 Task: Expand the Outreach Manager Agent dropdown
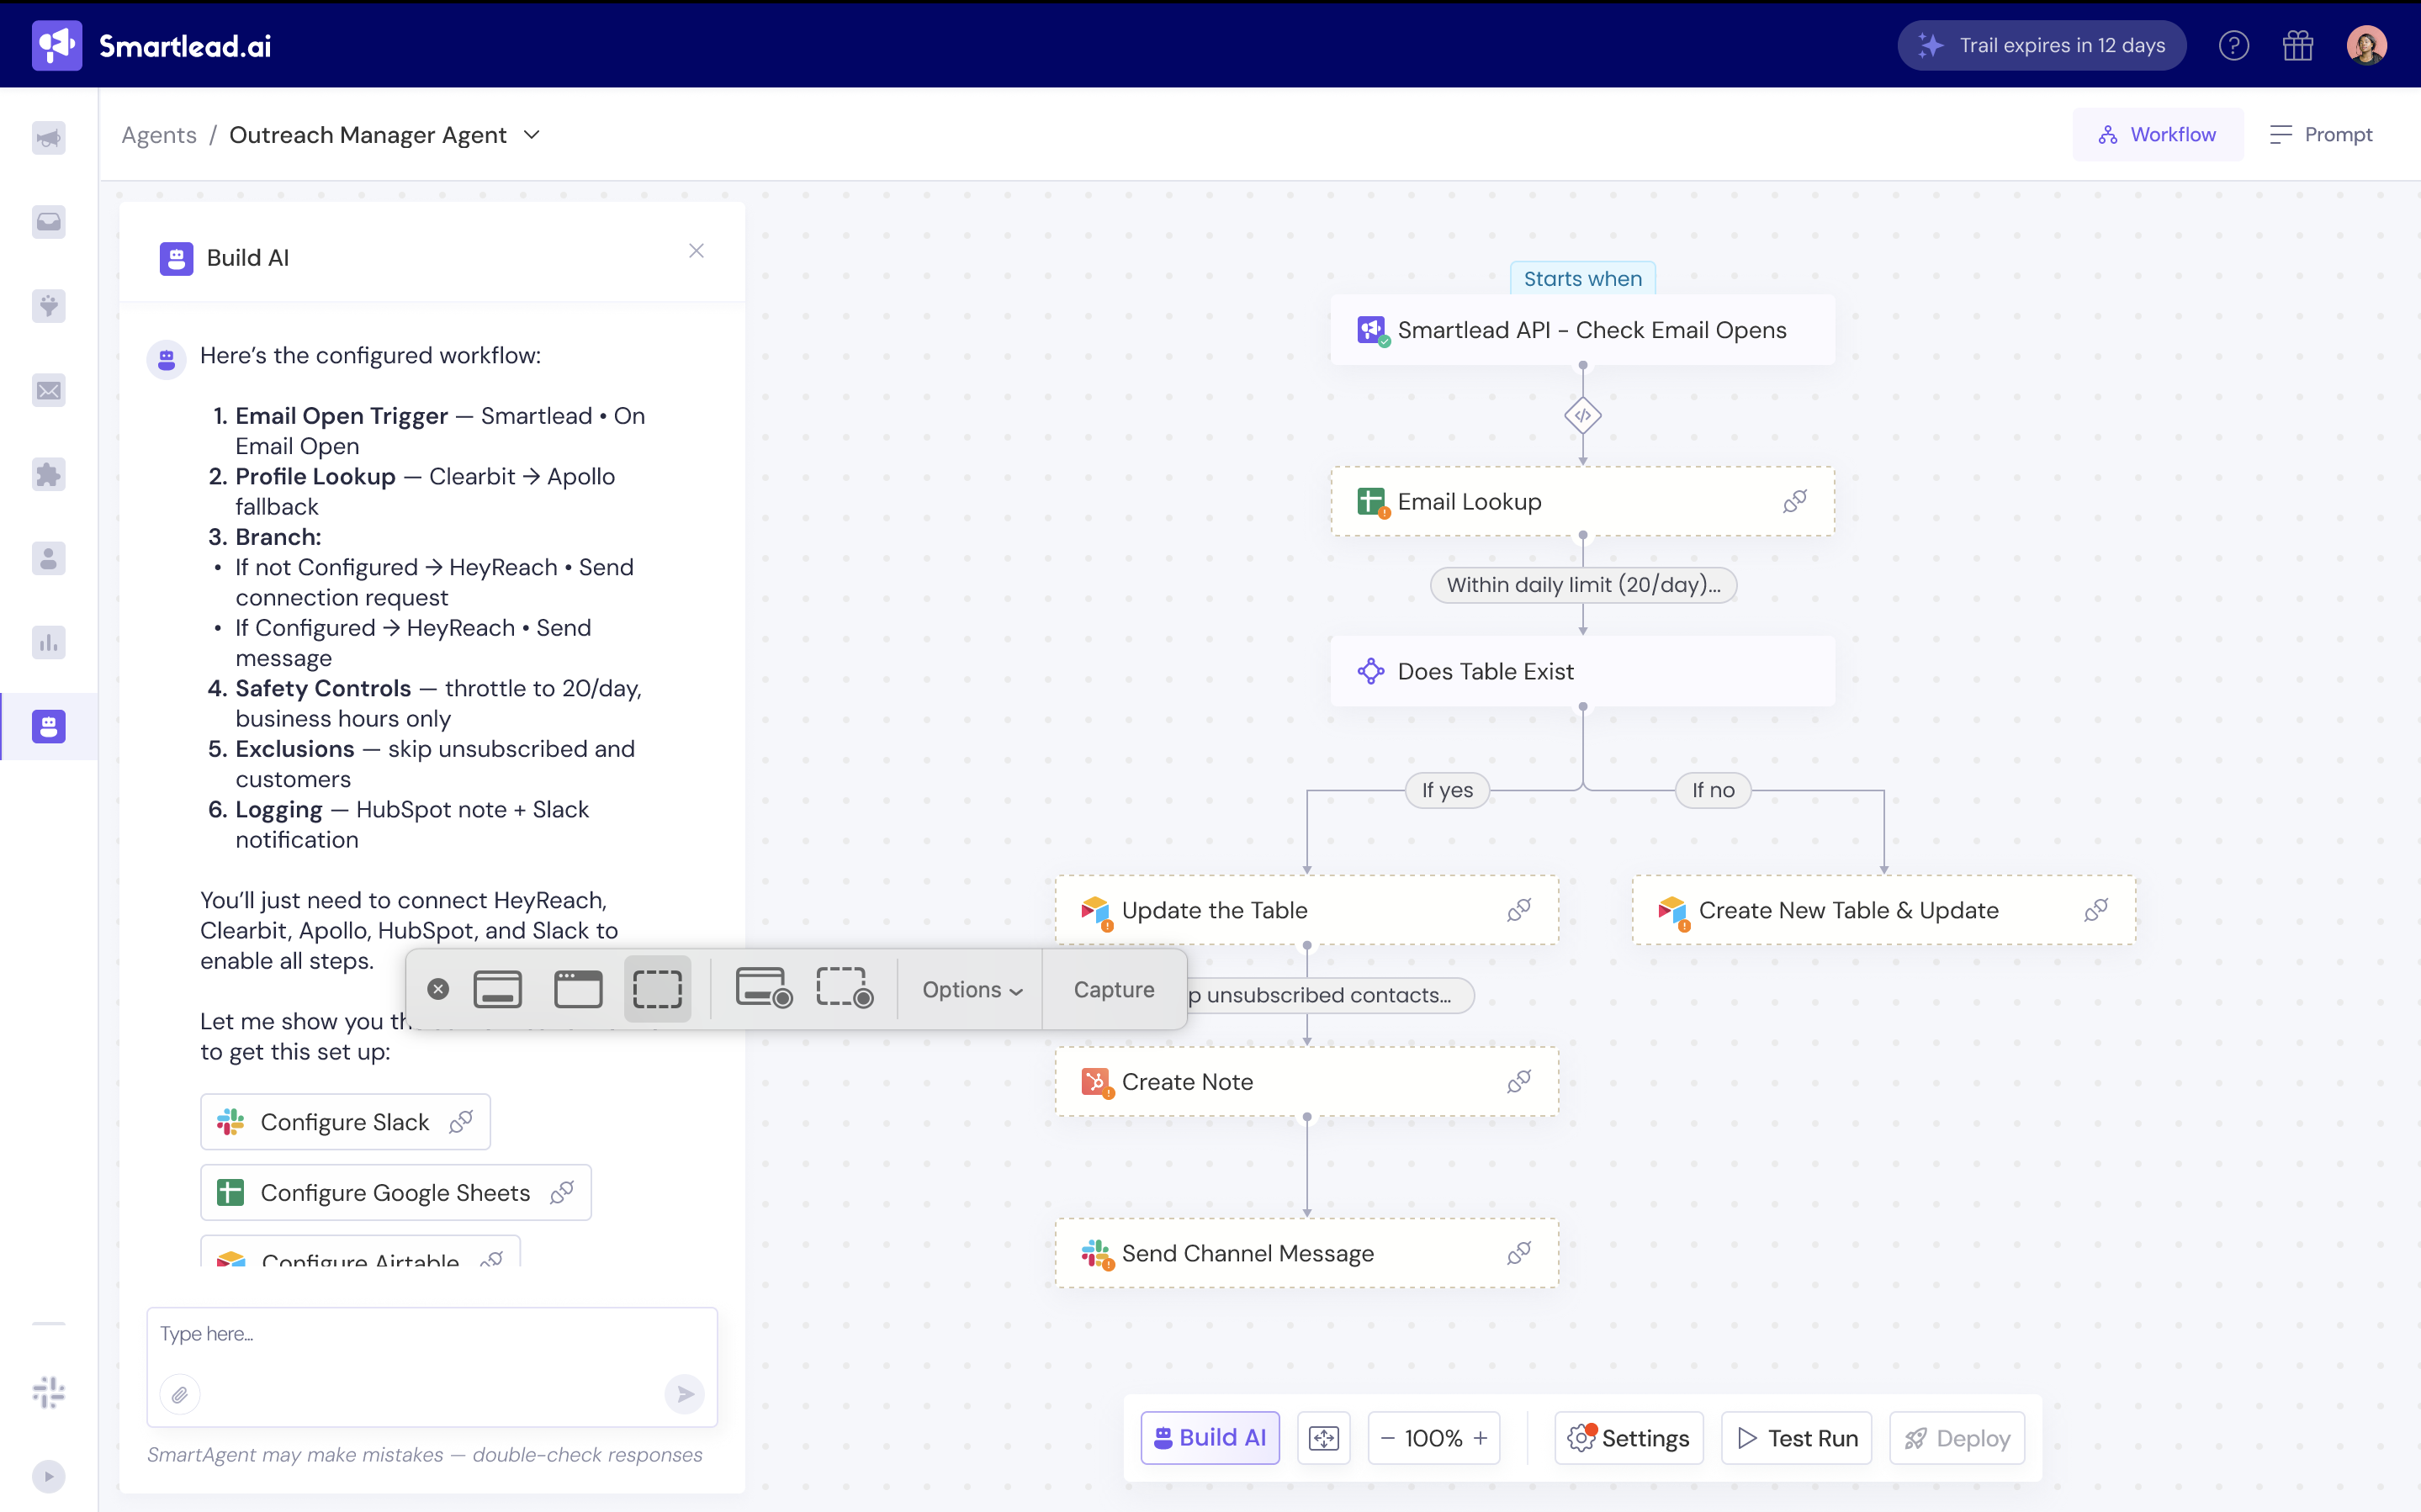point(532,135)
